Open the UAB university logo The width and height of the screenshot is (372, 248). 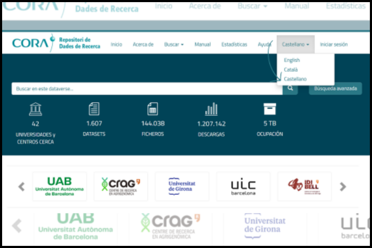(60, 186)
